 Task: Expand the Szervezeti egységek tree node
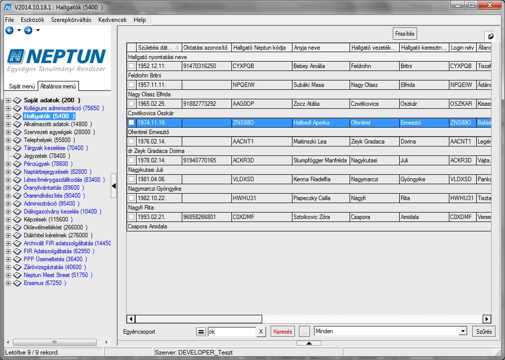point(8,133)
